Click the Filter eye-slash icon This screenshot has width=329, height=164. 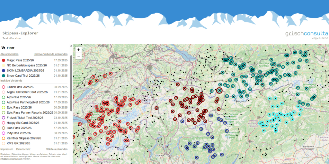point(3,48)
